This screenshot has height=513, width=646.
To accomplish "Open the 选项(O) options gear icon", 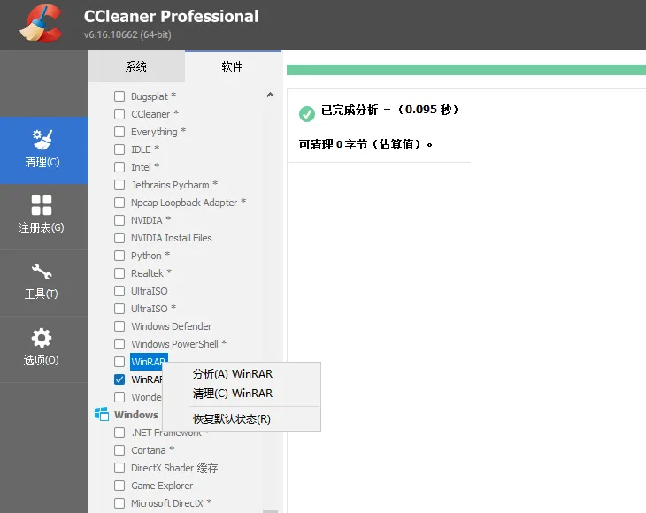I will click(x=42, y=338).
